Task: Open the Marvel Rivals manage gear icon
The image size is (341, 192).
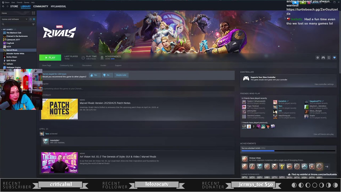Action: [318, 58]
